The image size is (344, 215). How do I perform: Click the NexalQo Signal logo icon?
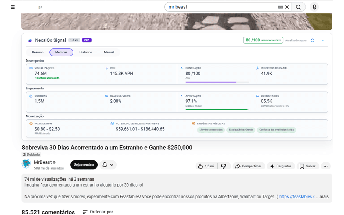pyautogui.click(x=30, y=40)
